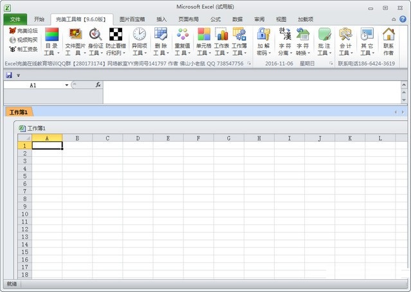This screenshot has height=292, width=411.
Task: Open the 身份证工具 ID card tool
Action: click(95, 42)
